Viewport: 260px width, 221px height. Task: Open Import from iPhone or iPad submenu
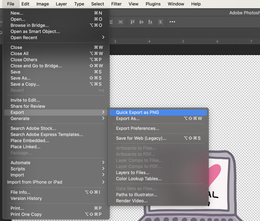(x=35, y=182)
